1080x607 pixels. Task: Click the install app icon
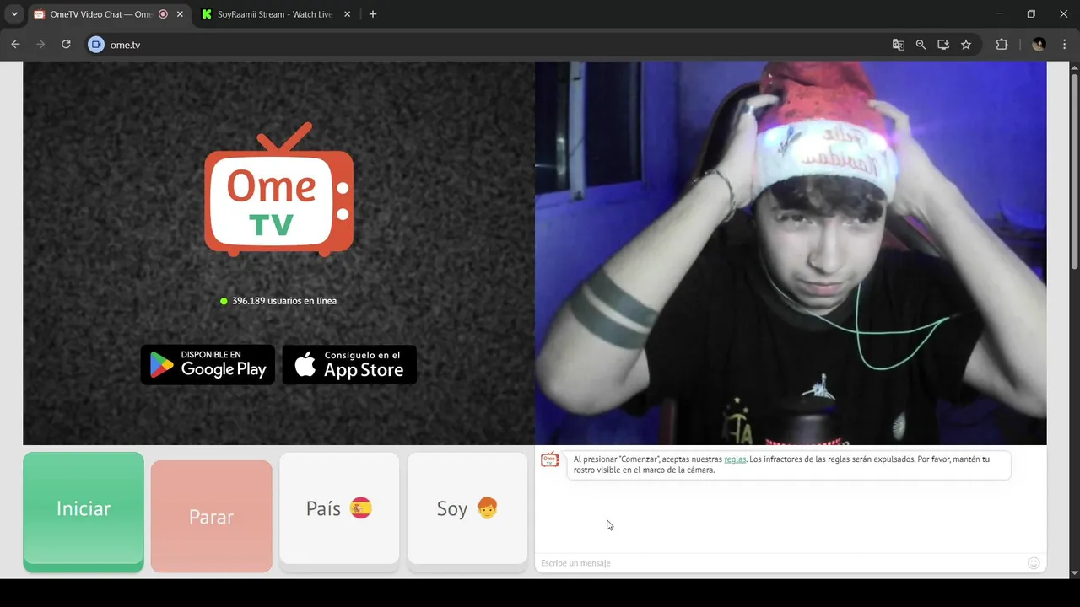pos(943,45)
